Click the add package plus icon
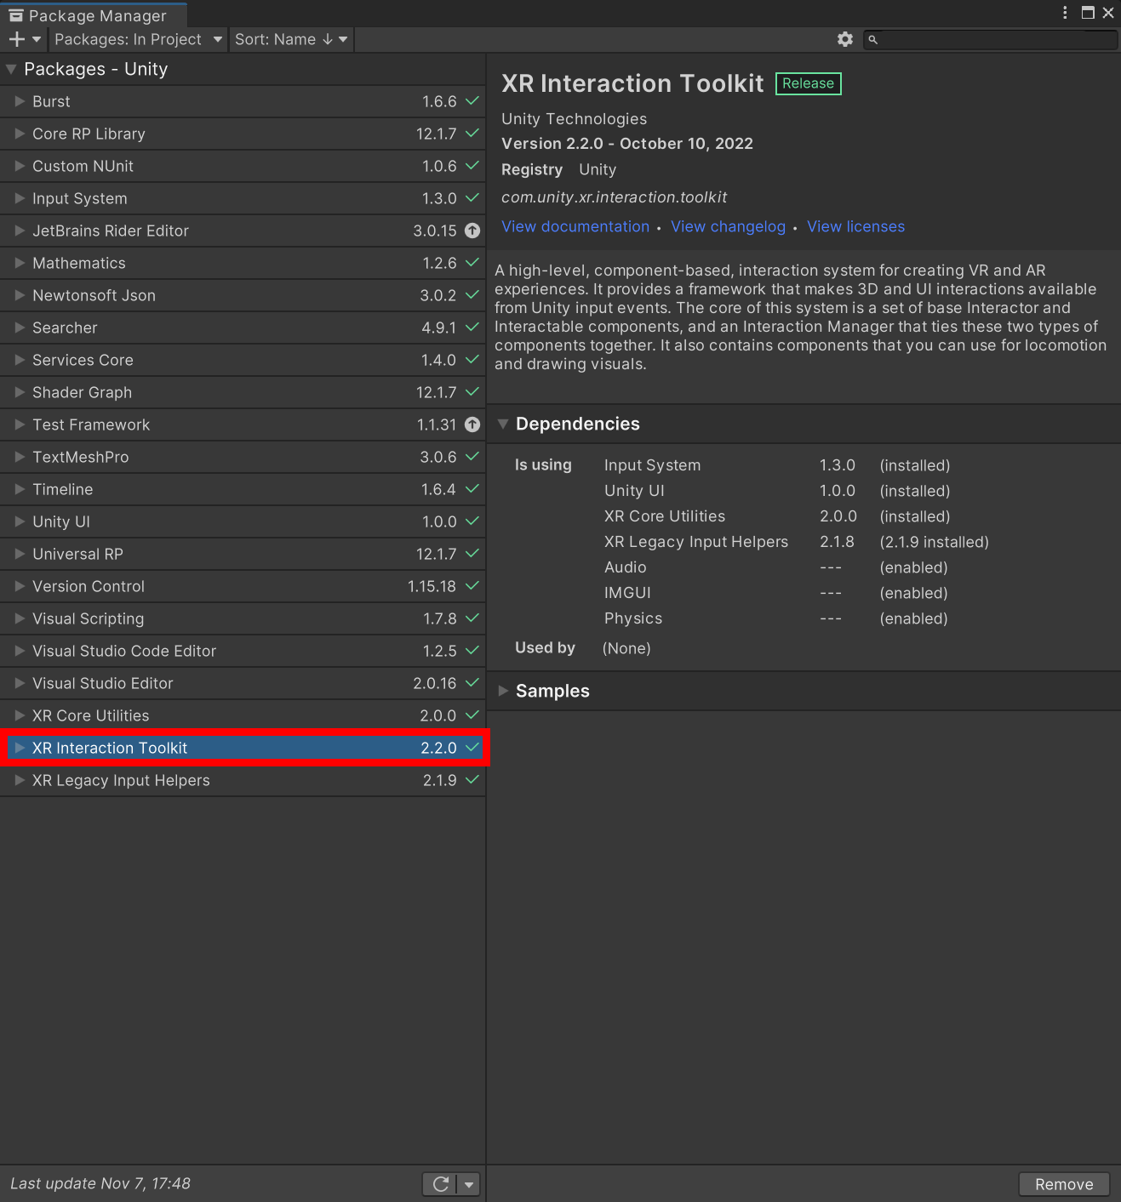This screenshot has width=1121, height=1202. (x=16, y=39)
